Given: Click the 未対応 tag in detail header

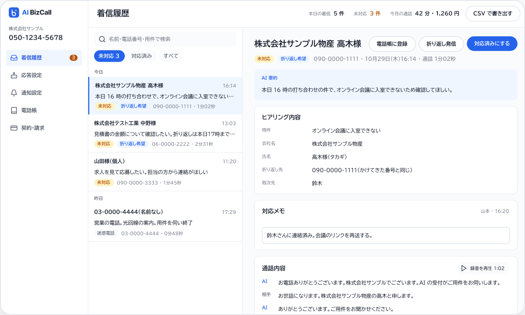Looking at the screenshot, I should click(x=264, y=59).
